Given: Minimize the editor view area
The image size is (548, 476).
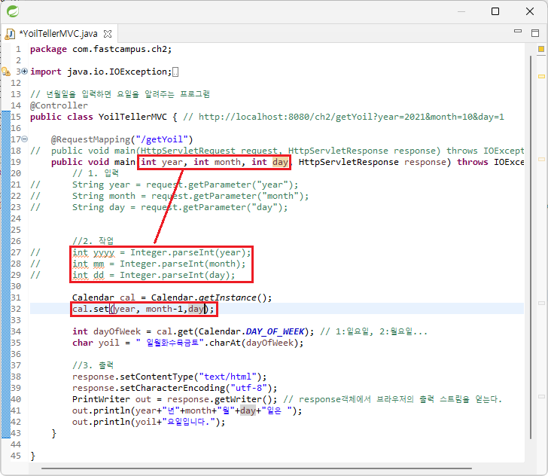Looking at the screenshot, I should (518, 32).
